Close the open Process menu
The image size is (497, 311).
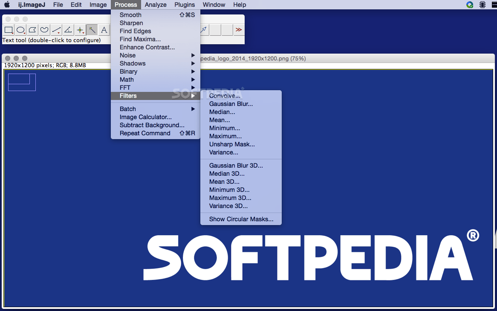pyautogui.click(x=126, y=4)
